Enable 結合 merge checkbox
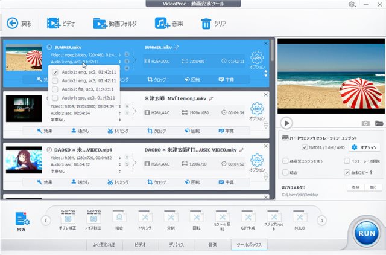 (285, 172)
